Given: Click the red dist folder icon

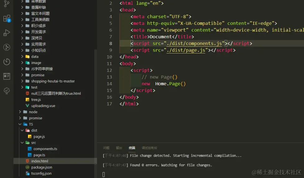Looking at the screenshot, I should [28, 130].
